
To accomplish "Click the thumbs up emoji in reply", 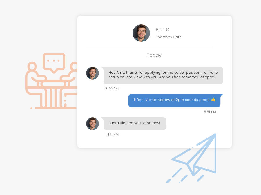I will click(213, 100).
